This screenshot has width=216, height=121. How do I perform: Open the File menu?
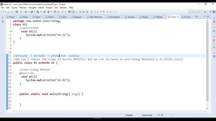2,8
